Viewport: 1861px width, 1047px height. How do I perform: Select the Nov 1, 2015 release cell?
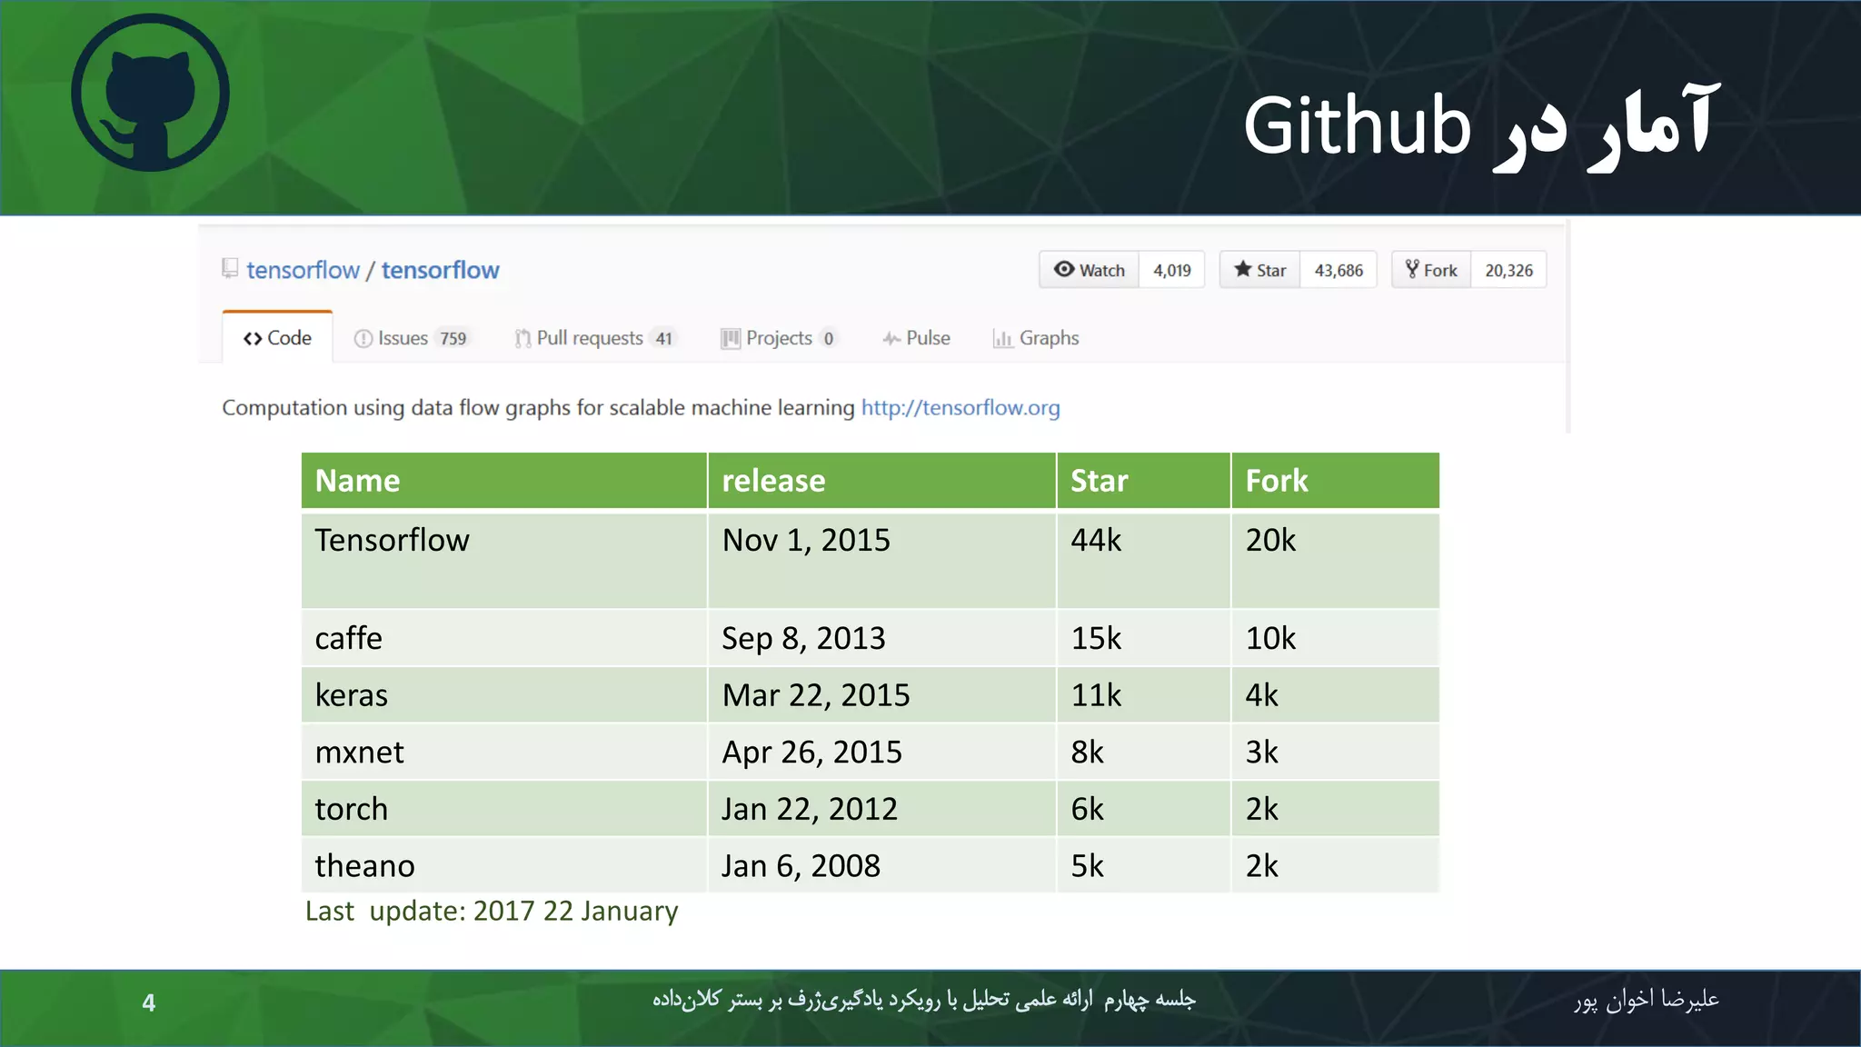click(x=881, y=560)
